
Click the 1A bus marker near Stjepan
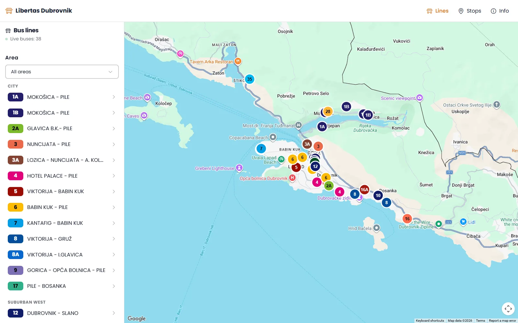(x=322, y=127)
